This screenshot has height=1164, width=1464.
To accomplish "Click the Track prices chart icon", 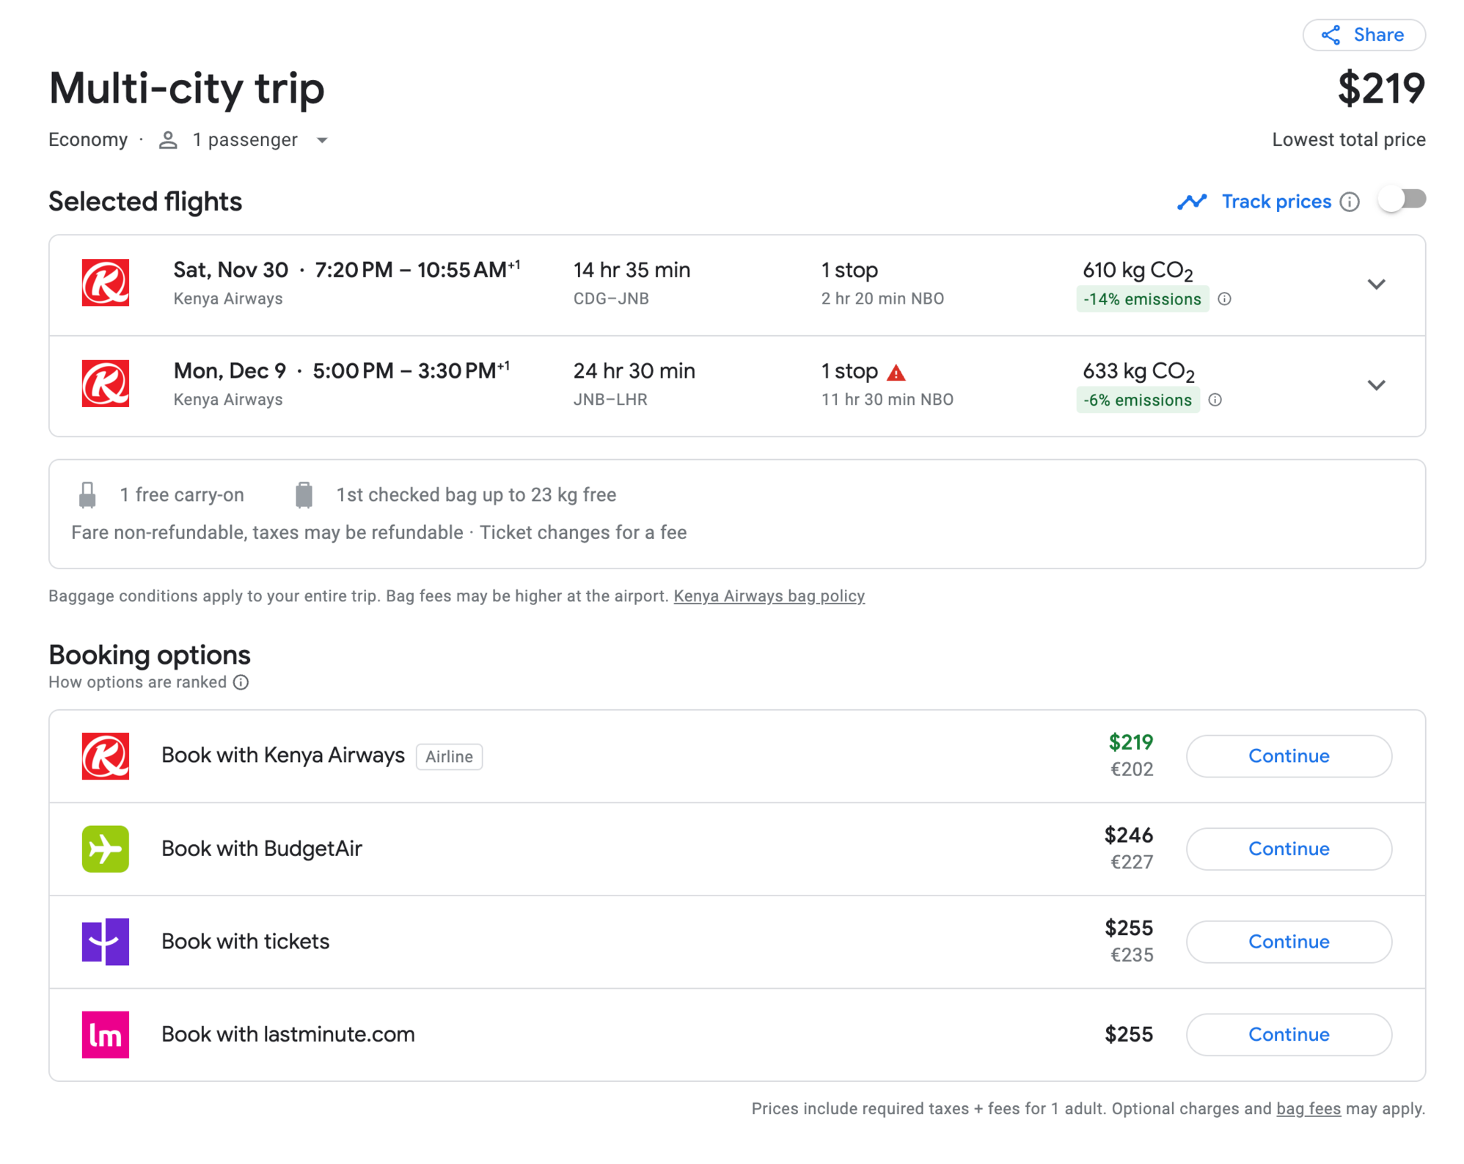I will tap(1192, 202).
